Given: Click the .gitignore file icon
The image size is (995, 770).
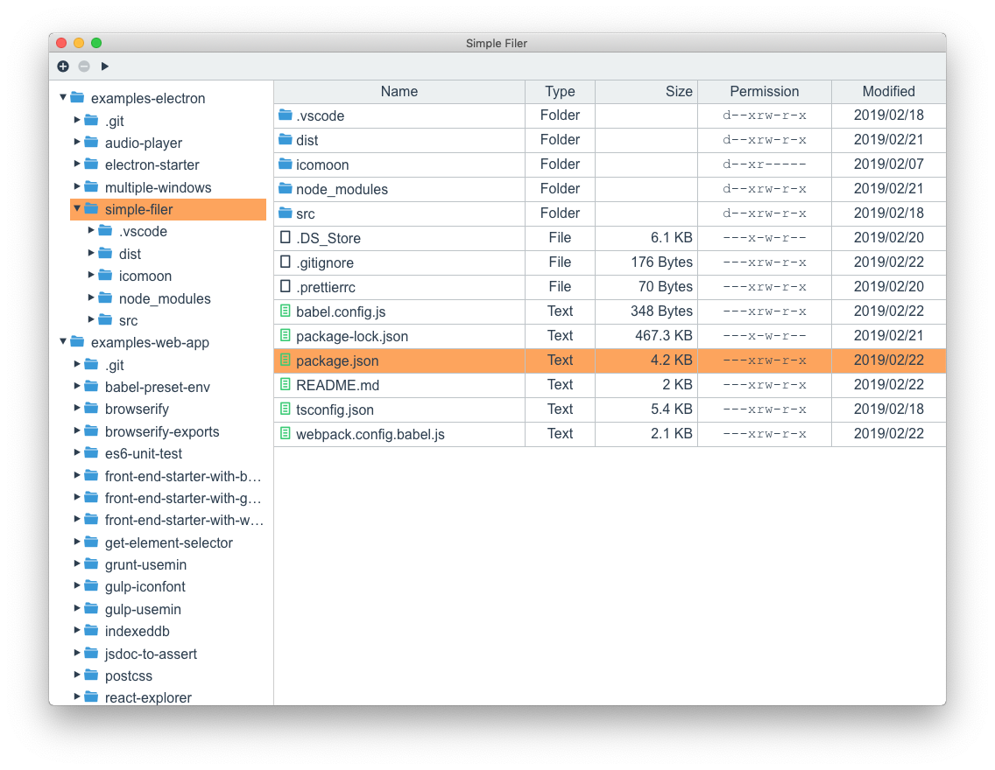Looking at the screenshot, I should point(286,262).
